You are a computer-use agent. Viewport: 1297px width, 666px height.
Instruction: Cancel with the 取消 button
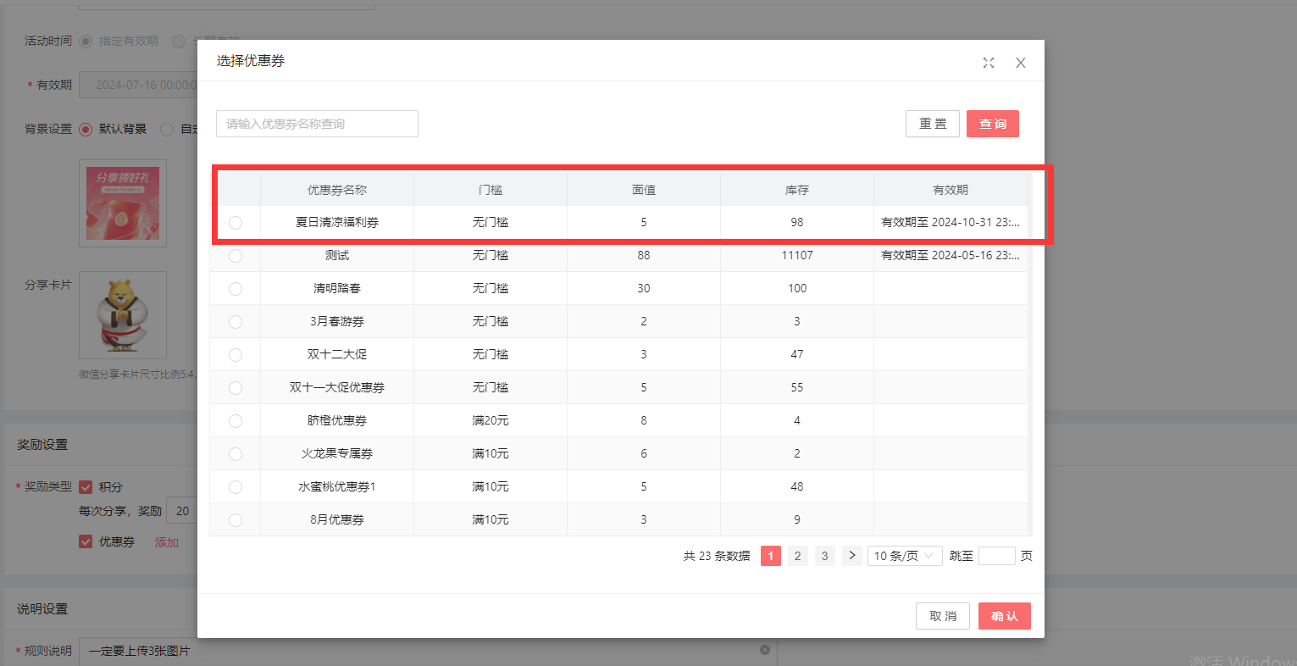click(942, 616)
